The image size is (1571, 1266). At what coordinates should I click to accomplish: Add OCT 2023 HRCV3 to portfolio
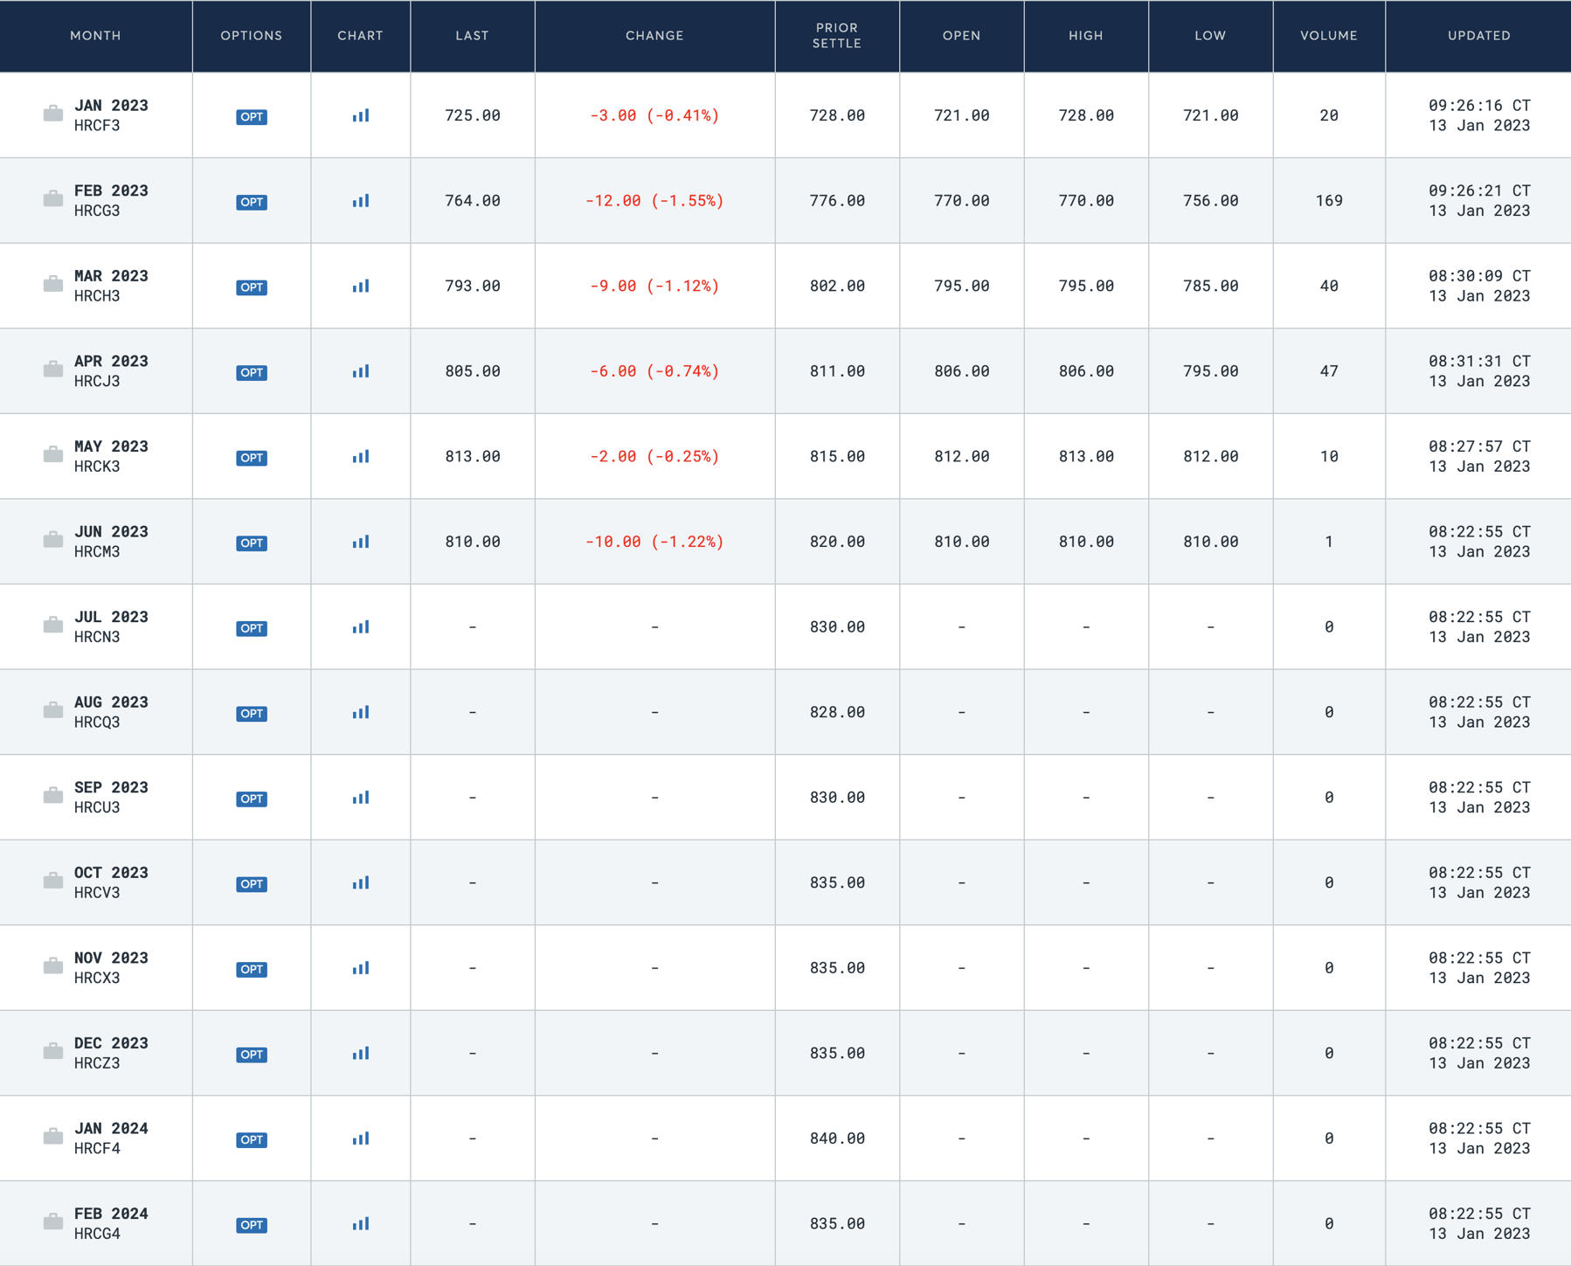(x=52, y=882)
